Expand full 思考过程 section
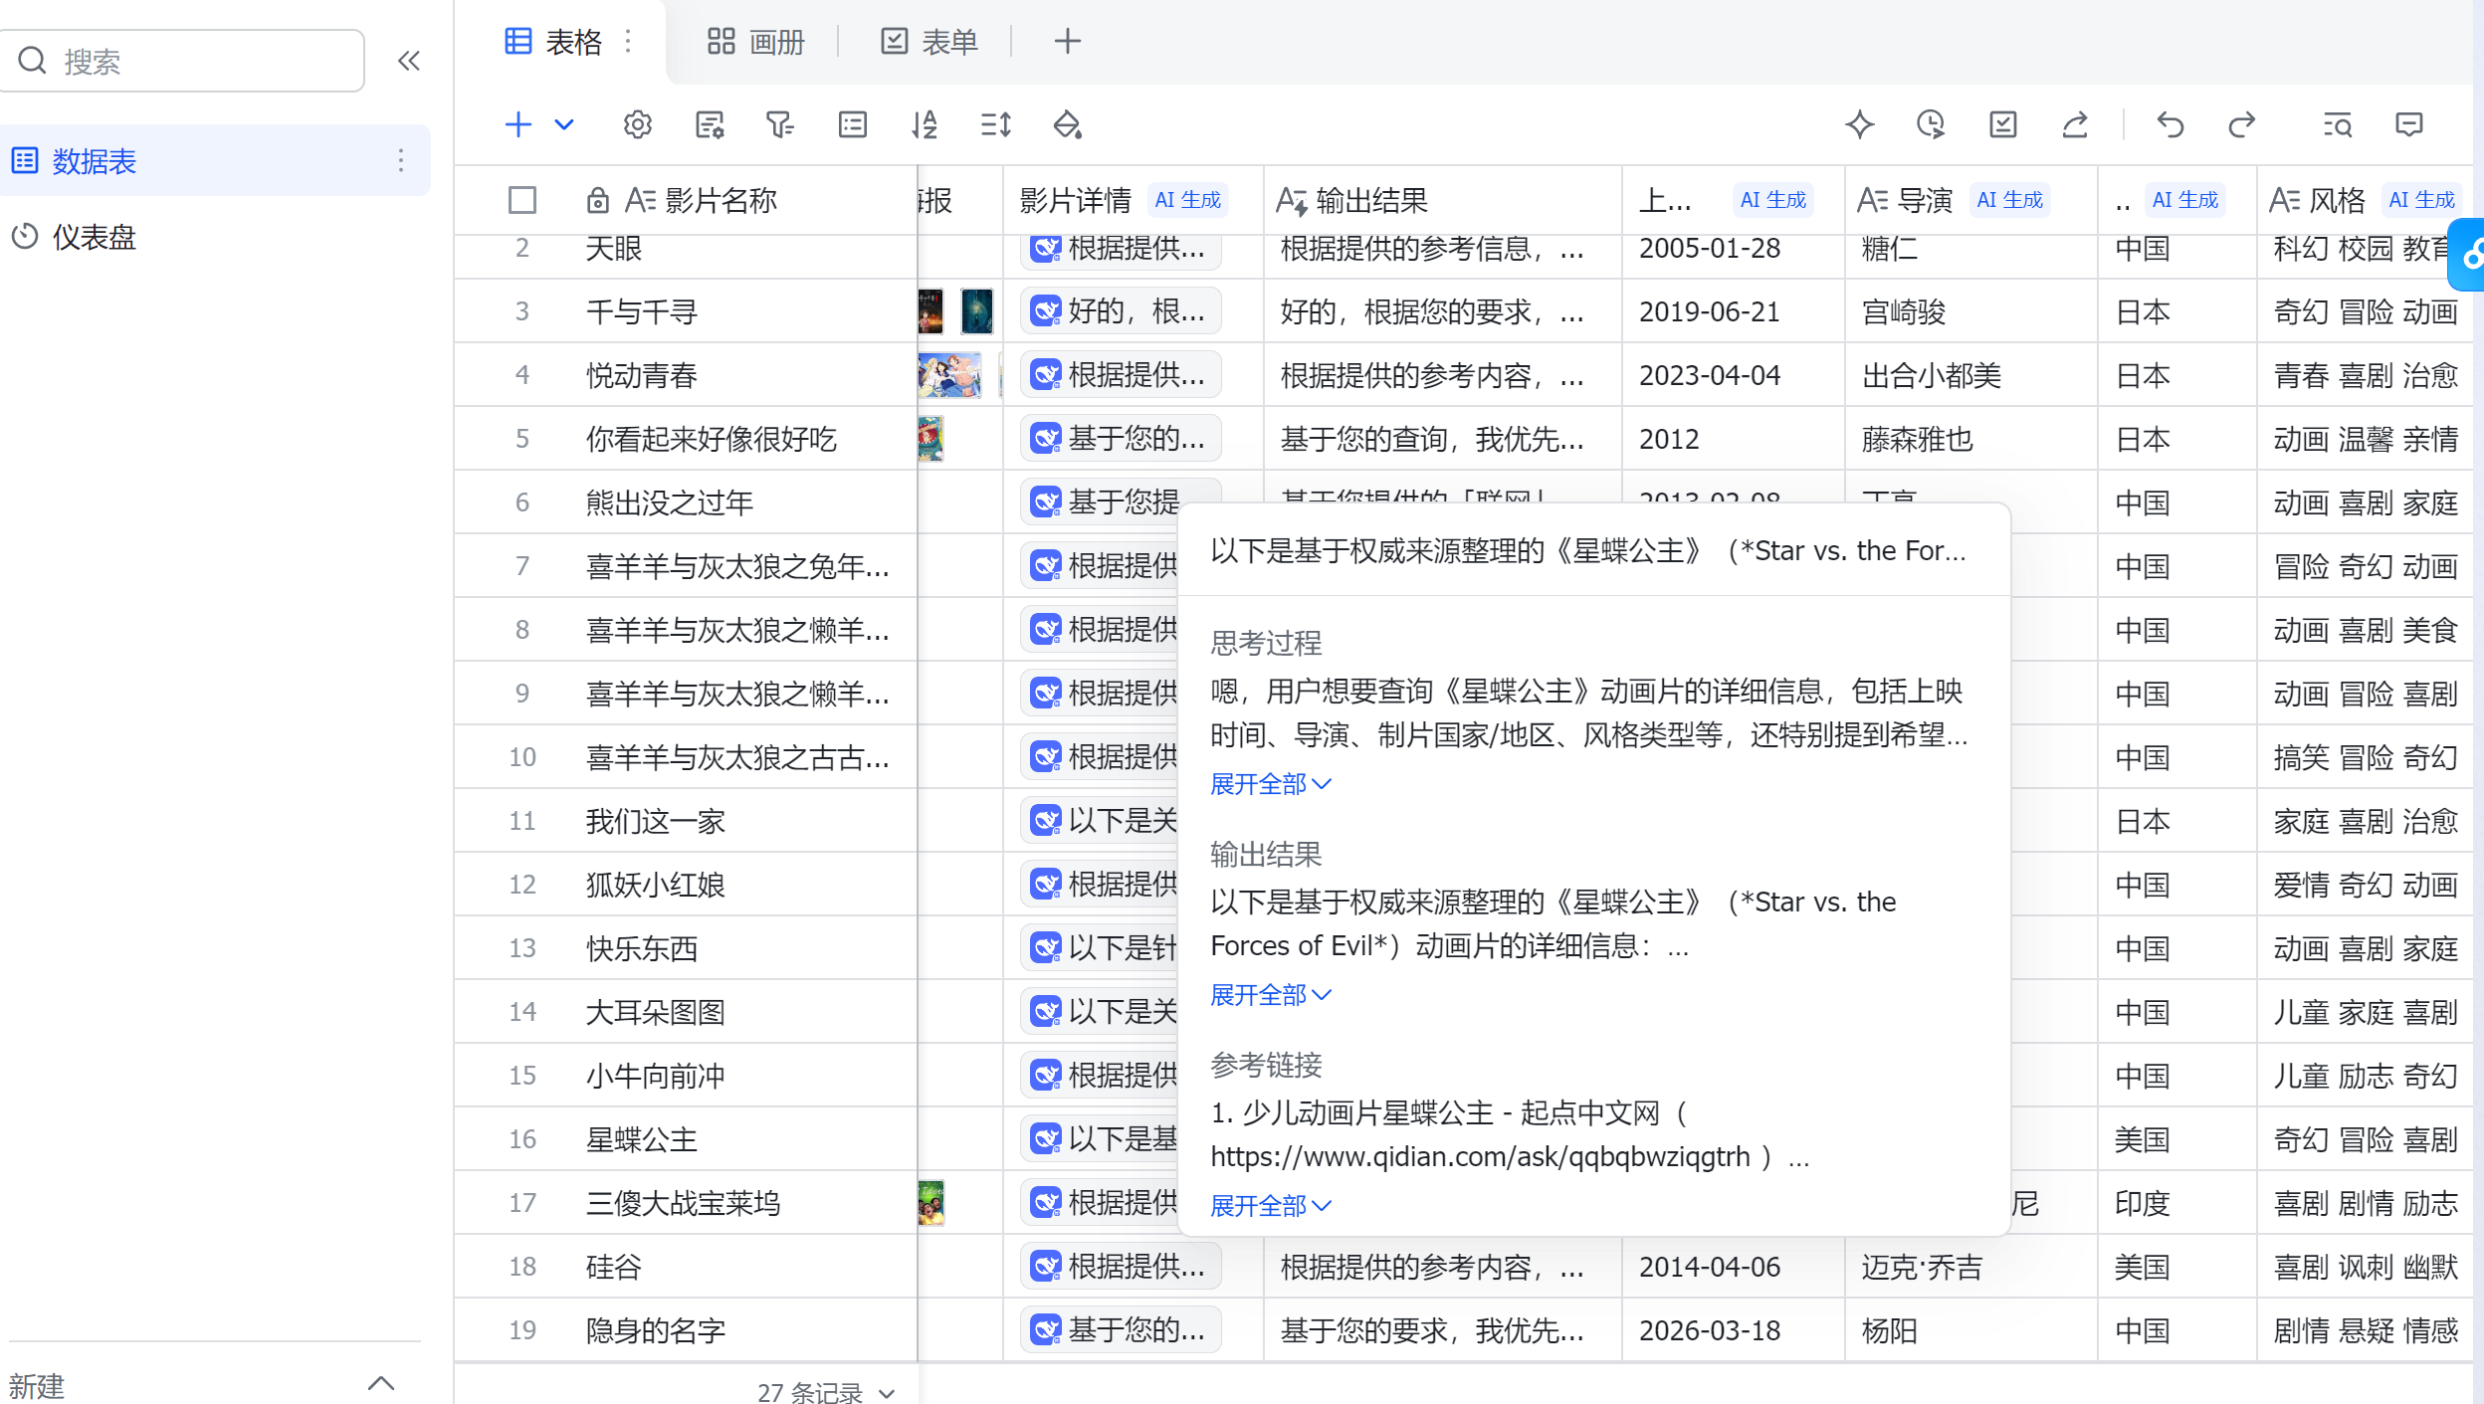 coord(1270,784)
